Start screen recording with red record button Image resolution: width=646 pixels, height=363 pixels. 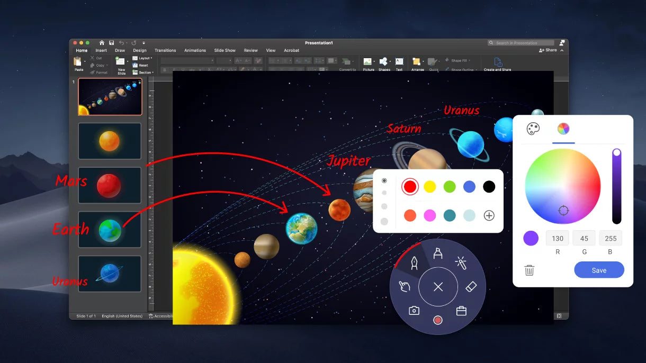click(x=437, y=320)
